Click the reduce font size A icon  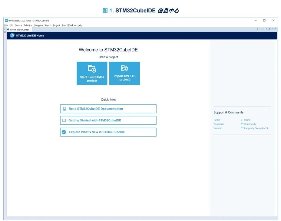[x=266, y=29]
